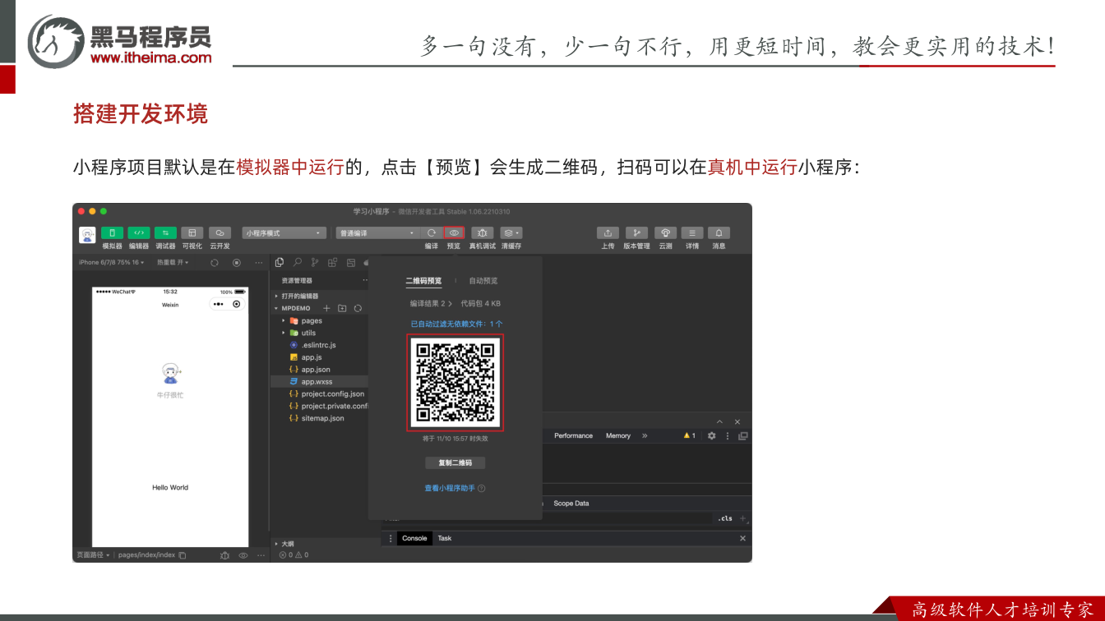
Task: Open the 详情 details icon
Action: 692,233
